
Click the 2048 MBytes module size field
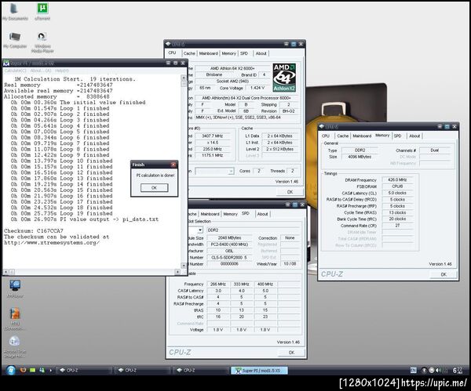click(x=229, y=237)
